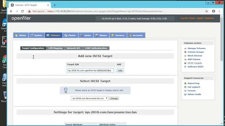Screen dimensions: 225x126
Task: Click the browser forward arrow
Action: click(17, 11)
